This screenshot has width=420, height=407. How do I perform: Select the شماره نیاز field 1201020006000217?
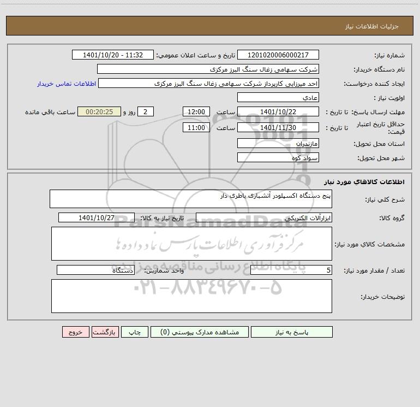pyautogui.click(x=278, y=55)
